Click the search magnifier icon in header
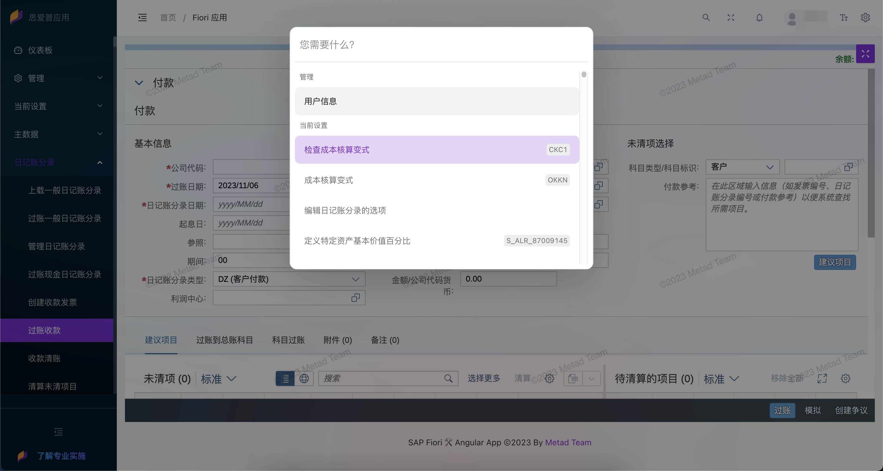 click(706, 18)
